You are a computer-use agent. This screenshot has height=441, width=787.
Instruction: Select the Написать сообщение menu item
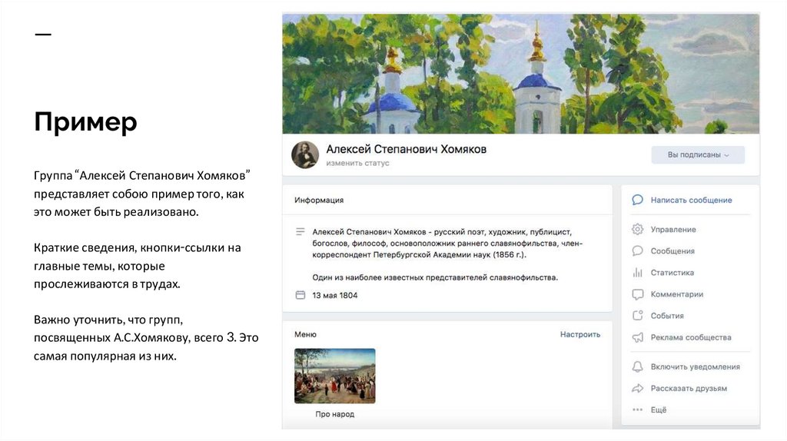coord(691,201)
